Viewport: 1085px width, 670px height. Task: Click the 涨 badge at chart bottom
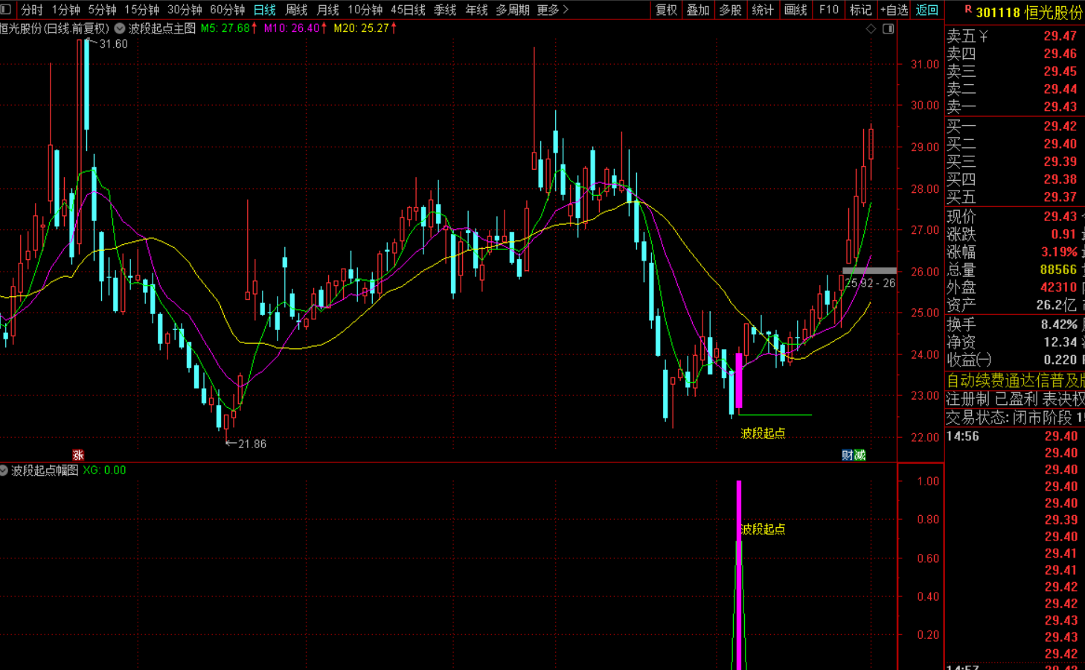[x=78, y=455]
